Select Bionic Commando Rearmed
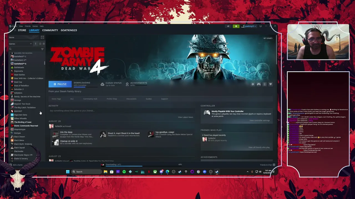This screenshot has width=355, height=199. [x=26, y=126]
